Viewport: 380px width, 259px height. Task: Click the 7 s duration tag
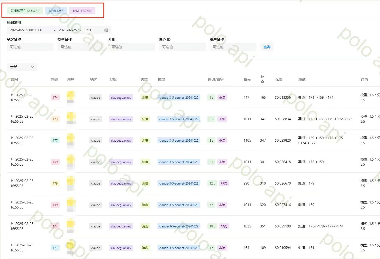point(211,205)
